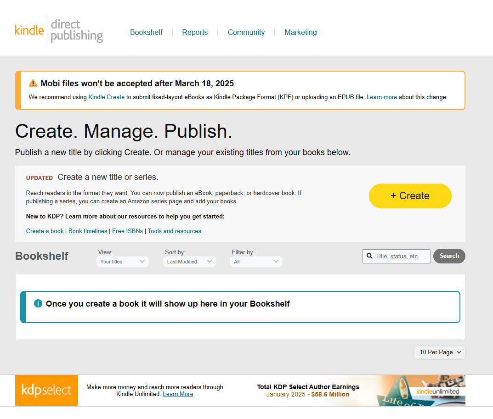
Task: Open the Tools and resources link
Action: pyautogui.click(x=175, y=231)
